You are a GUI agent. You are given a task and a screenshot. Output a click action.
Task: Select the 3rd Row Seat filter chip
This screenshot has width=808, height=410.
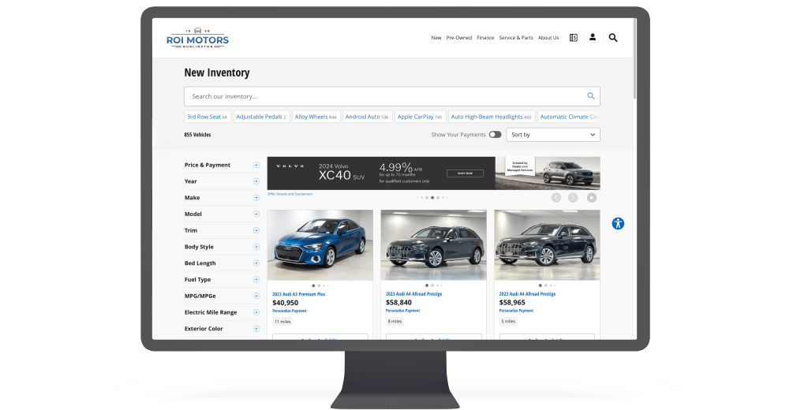208,117
